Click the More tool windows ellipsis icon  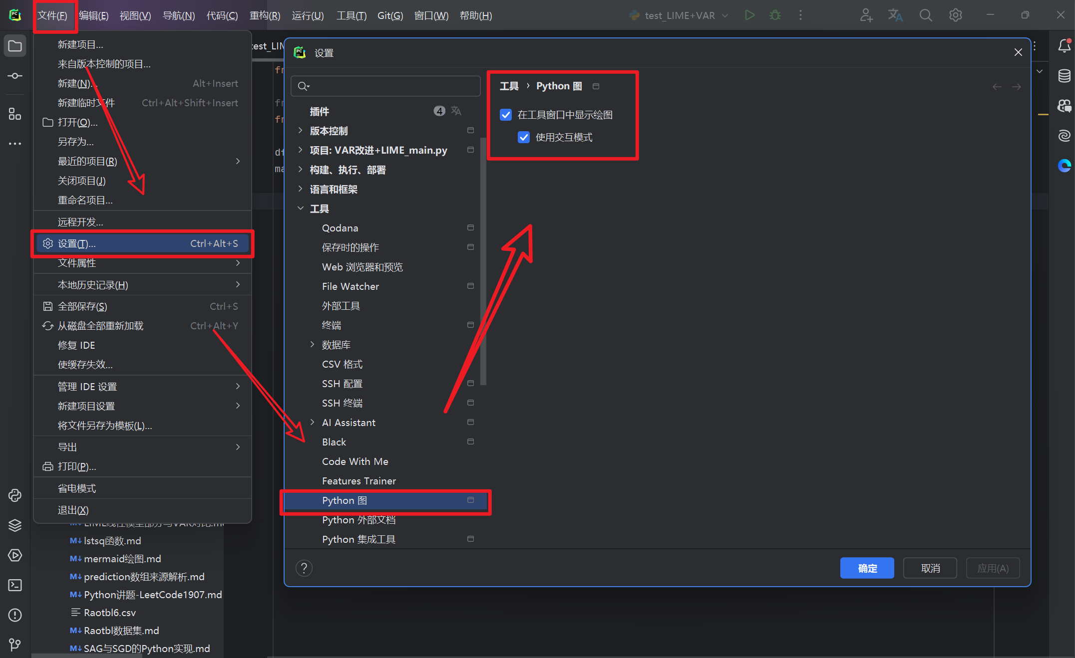pyautogui.click(x=15, y=144)
